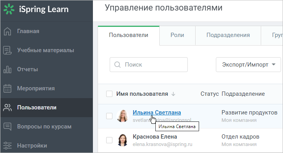Image resolution: width=283 pixels, height=153 pixels.
Task: Click the magnifier icon in search field
Action: click(117, 65)
